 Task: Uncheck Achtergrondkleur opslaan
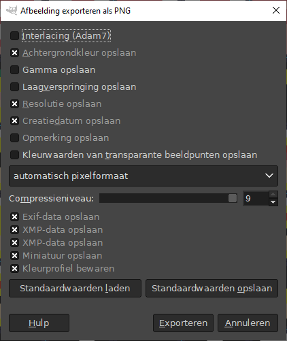14,53
